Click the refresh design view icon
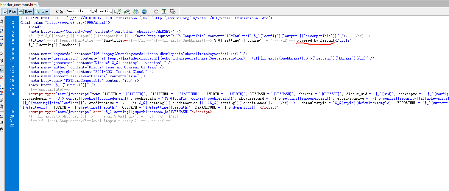449x191 pixels. coord(156,12)
